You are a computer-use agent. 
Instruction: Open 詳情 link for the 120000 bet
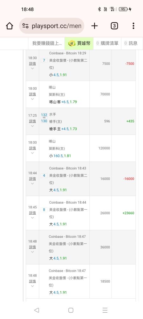pos(32,148)
